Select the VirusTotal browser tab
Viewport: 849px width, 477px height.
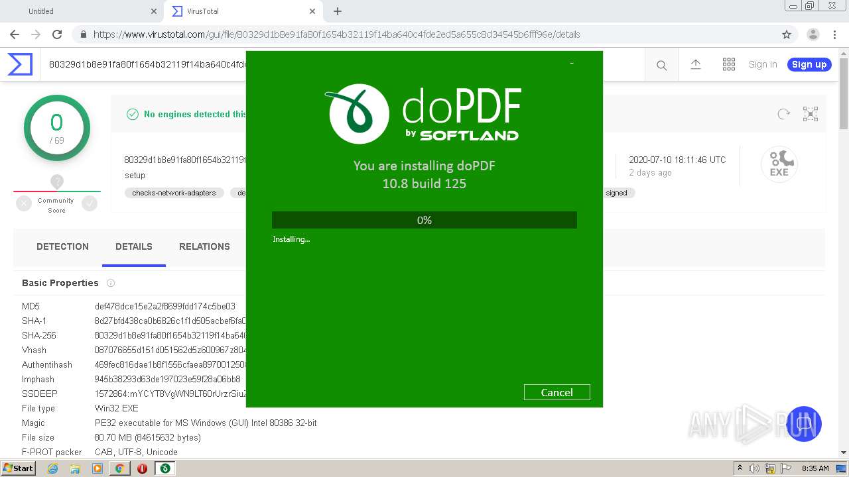[x=243, y=11]
